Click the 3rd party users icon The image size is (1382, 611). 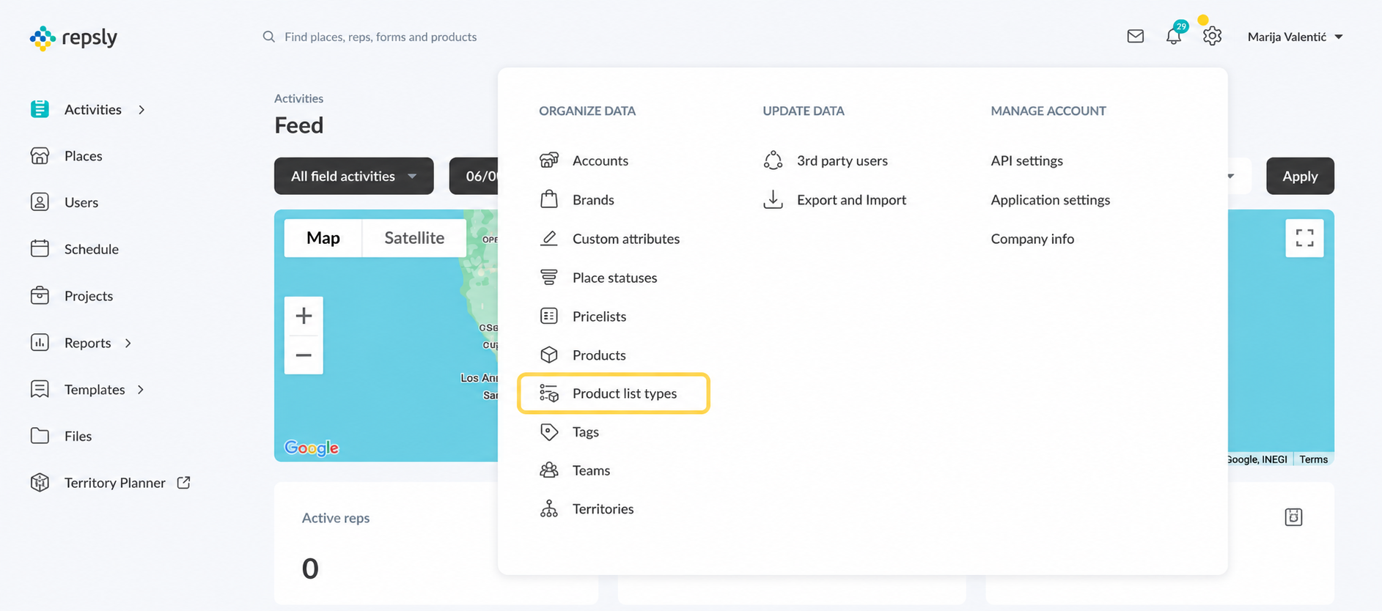coord(773,160)
